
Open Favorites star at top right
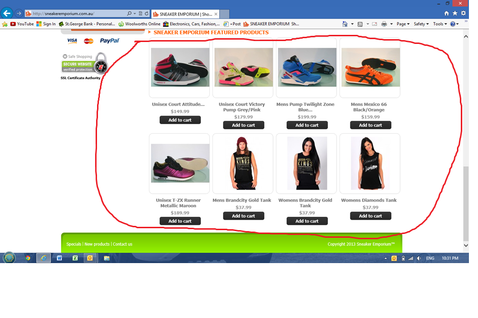(455, 13)
